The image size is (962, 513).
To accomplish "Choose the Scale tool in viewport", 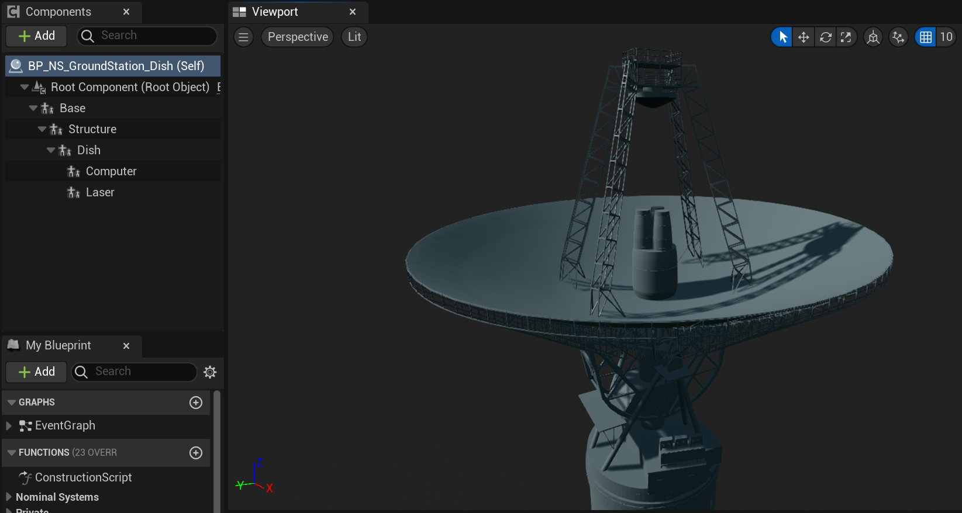I will (846, 37).
